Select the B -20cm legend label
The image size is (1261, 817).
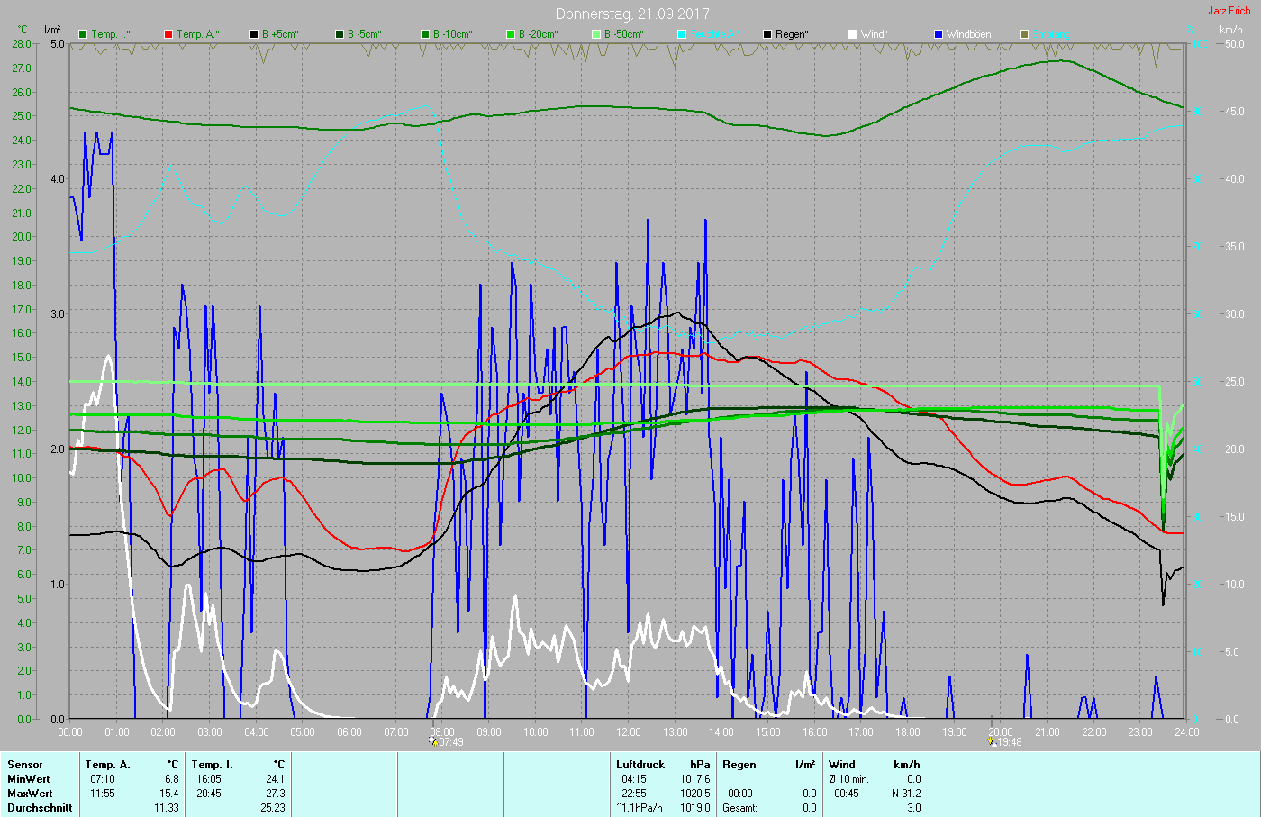pyautogui.click(x=537, y=34)
